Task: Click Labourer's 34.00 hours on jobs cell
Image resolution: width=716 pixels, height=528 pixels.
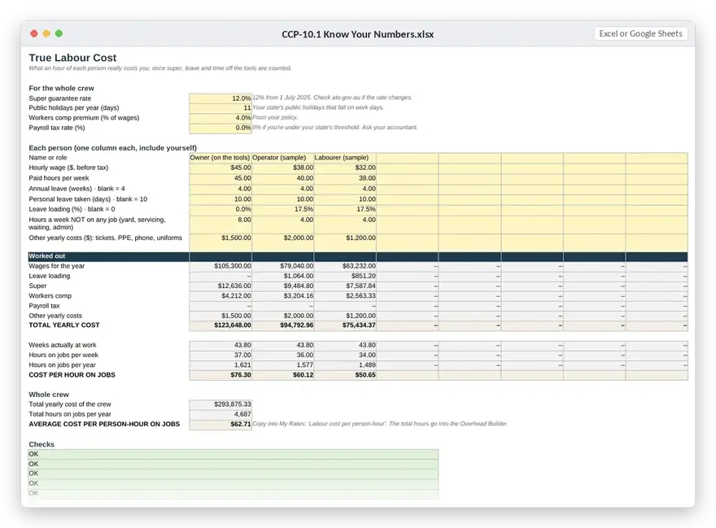Action: pos(345,355)
